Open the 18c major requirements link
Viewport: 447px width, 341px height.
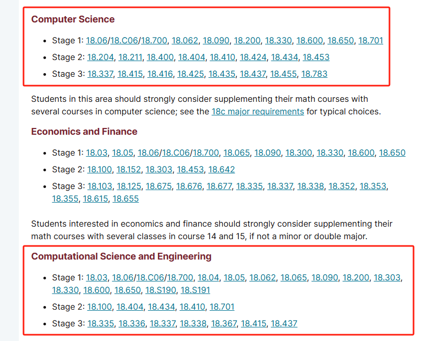[x=257, y=111]
